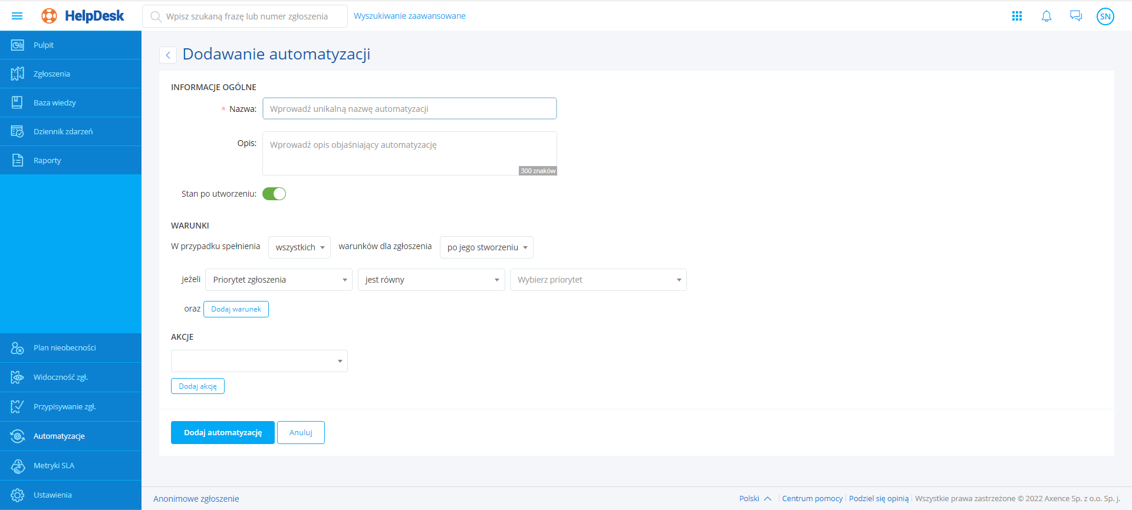Focus the Nazwa automation name field

[409, 109]
